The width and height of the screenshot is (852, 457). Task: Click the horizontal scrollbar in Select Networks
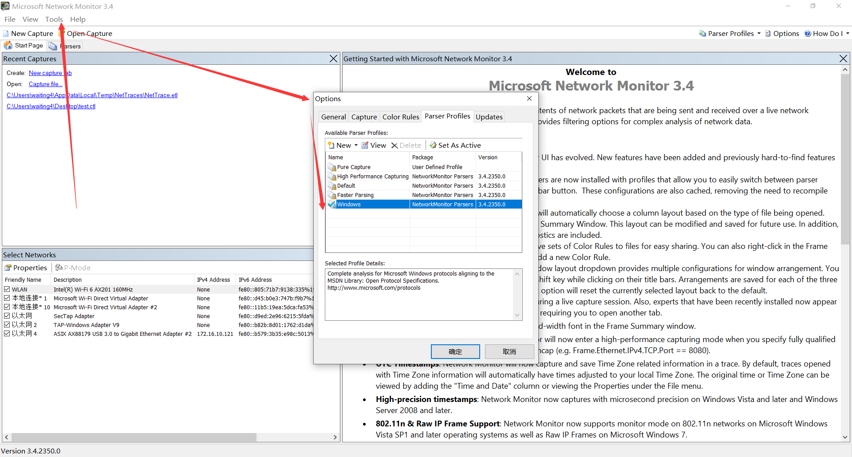134,437
